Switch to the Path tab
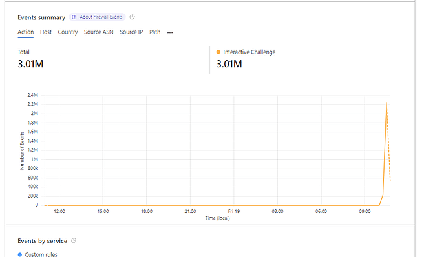 (x=155, y=32)
